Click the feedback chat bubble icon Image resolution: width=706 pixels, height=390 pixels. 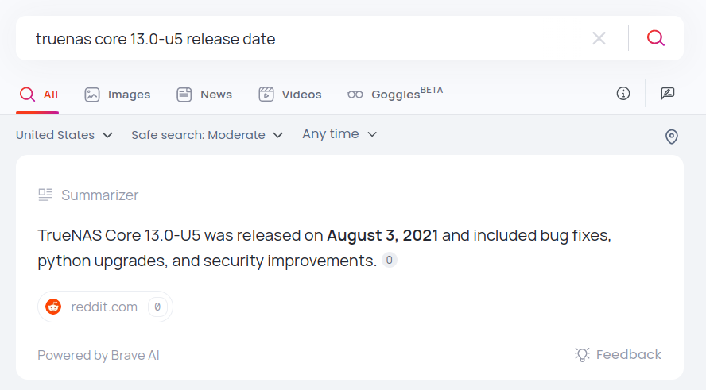tap(668, 94)
